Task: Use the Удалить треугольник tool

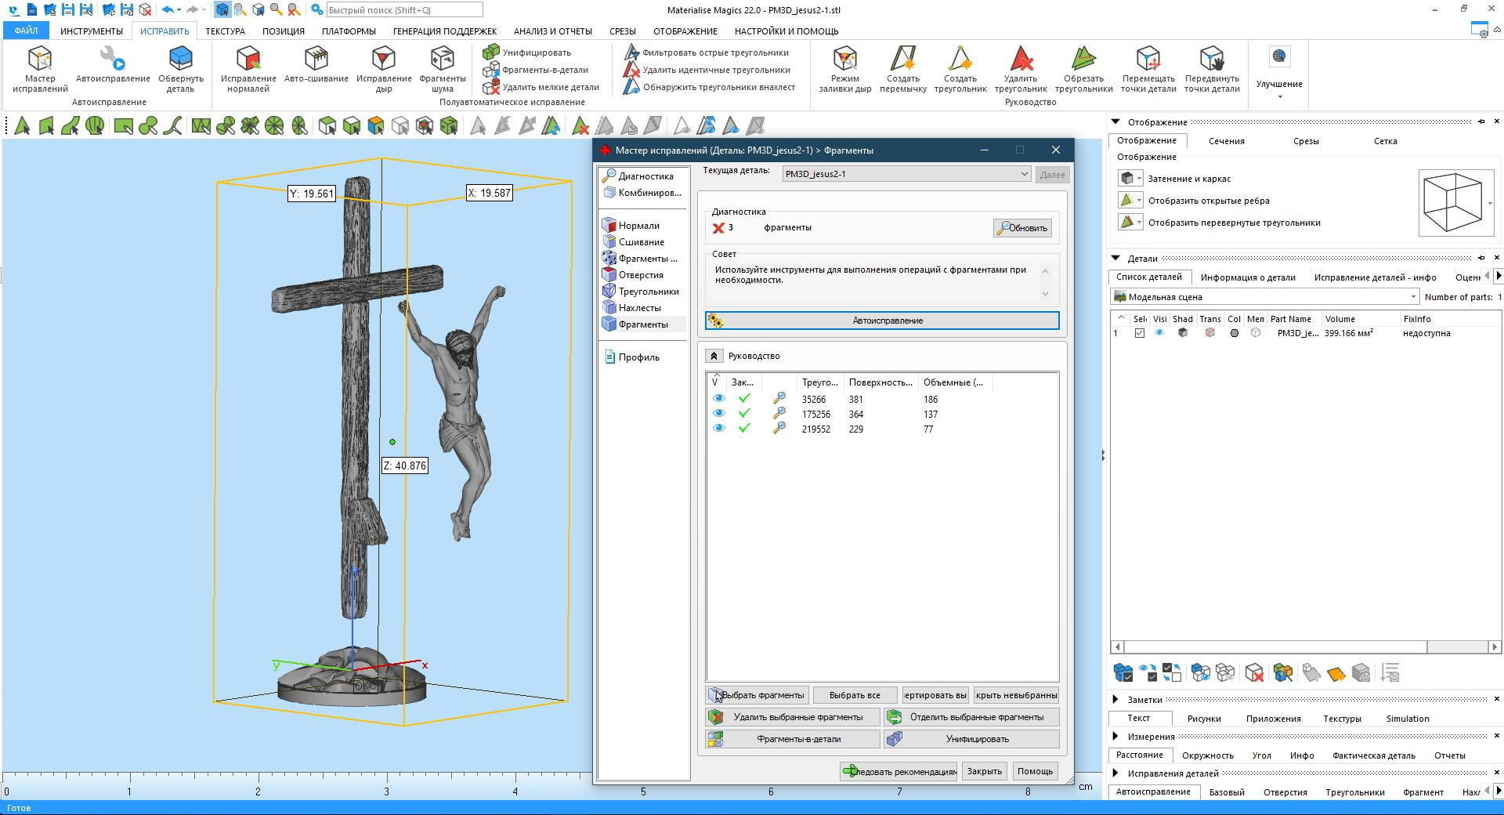Action: (1021, 69)
